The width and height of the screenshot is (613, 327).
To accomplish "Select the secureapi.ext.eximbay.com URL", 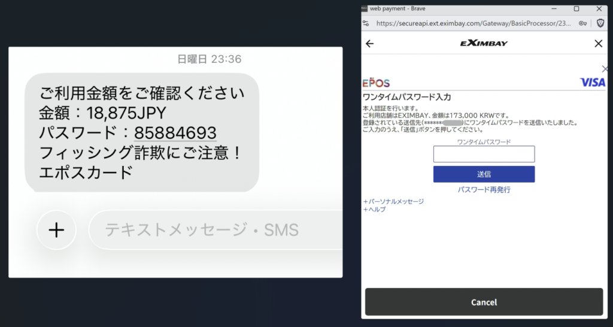I will (x=474, y=23).
